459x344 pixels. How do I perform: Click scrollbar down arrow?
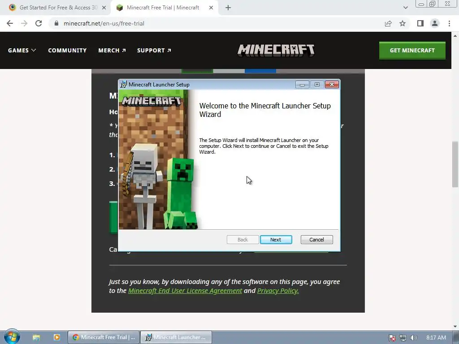(x=455, y=327)
